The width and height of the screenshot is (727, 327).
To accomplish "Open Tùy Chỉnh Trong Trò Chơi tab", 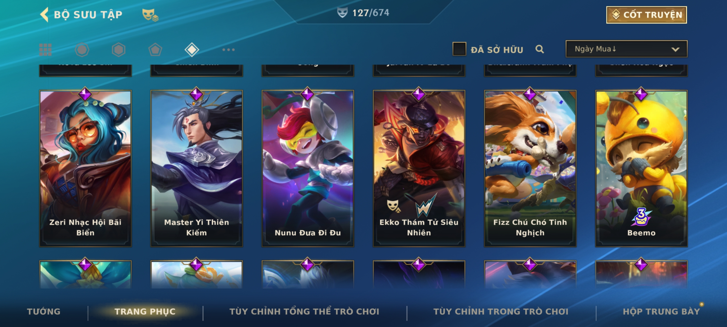I will coord(501,312).
